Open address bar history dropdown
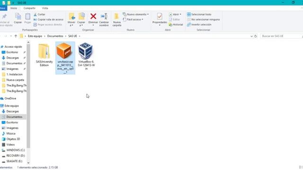Screen dimensions: 303x170 pos(251,36)
